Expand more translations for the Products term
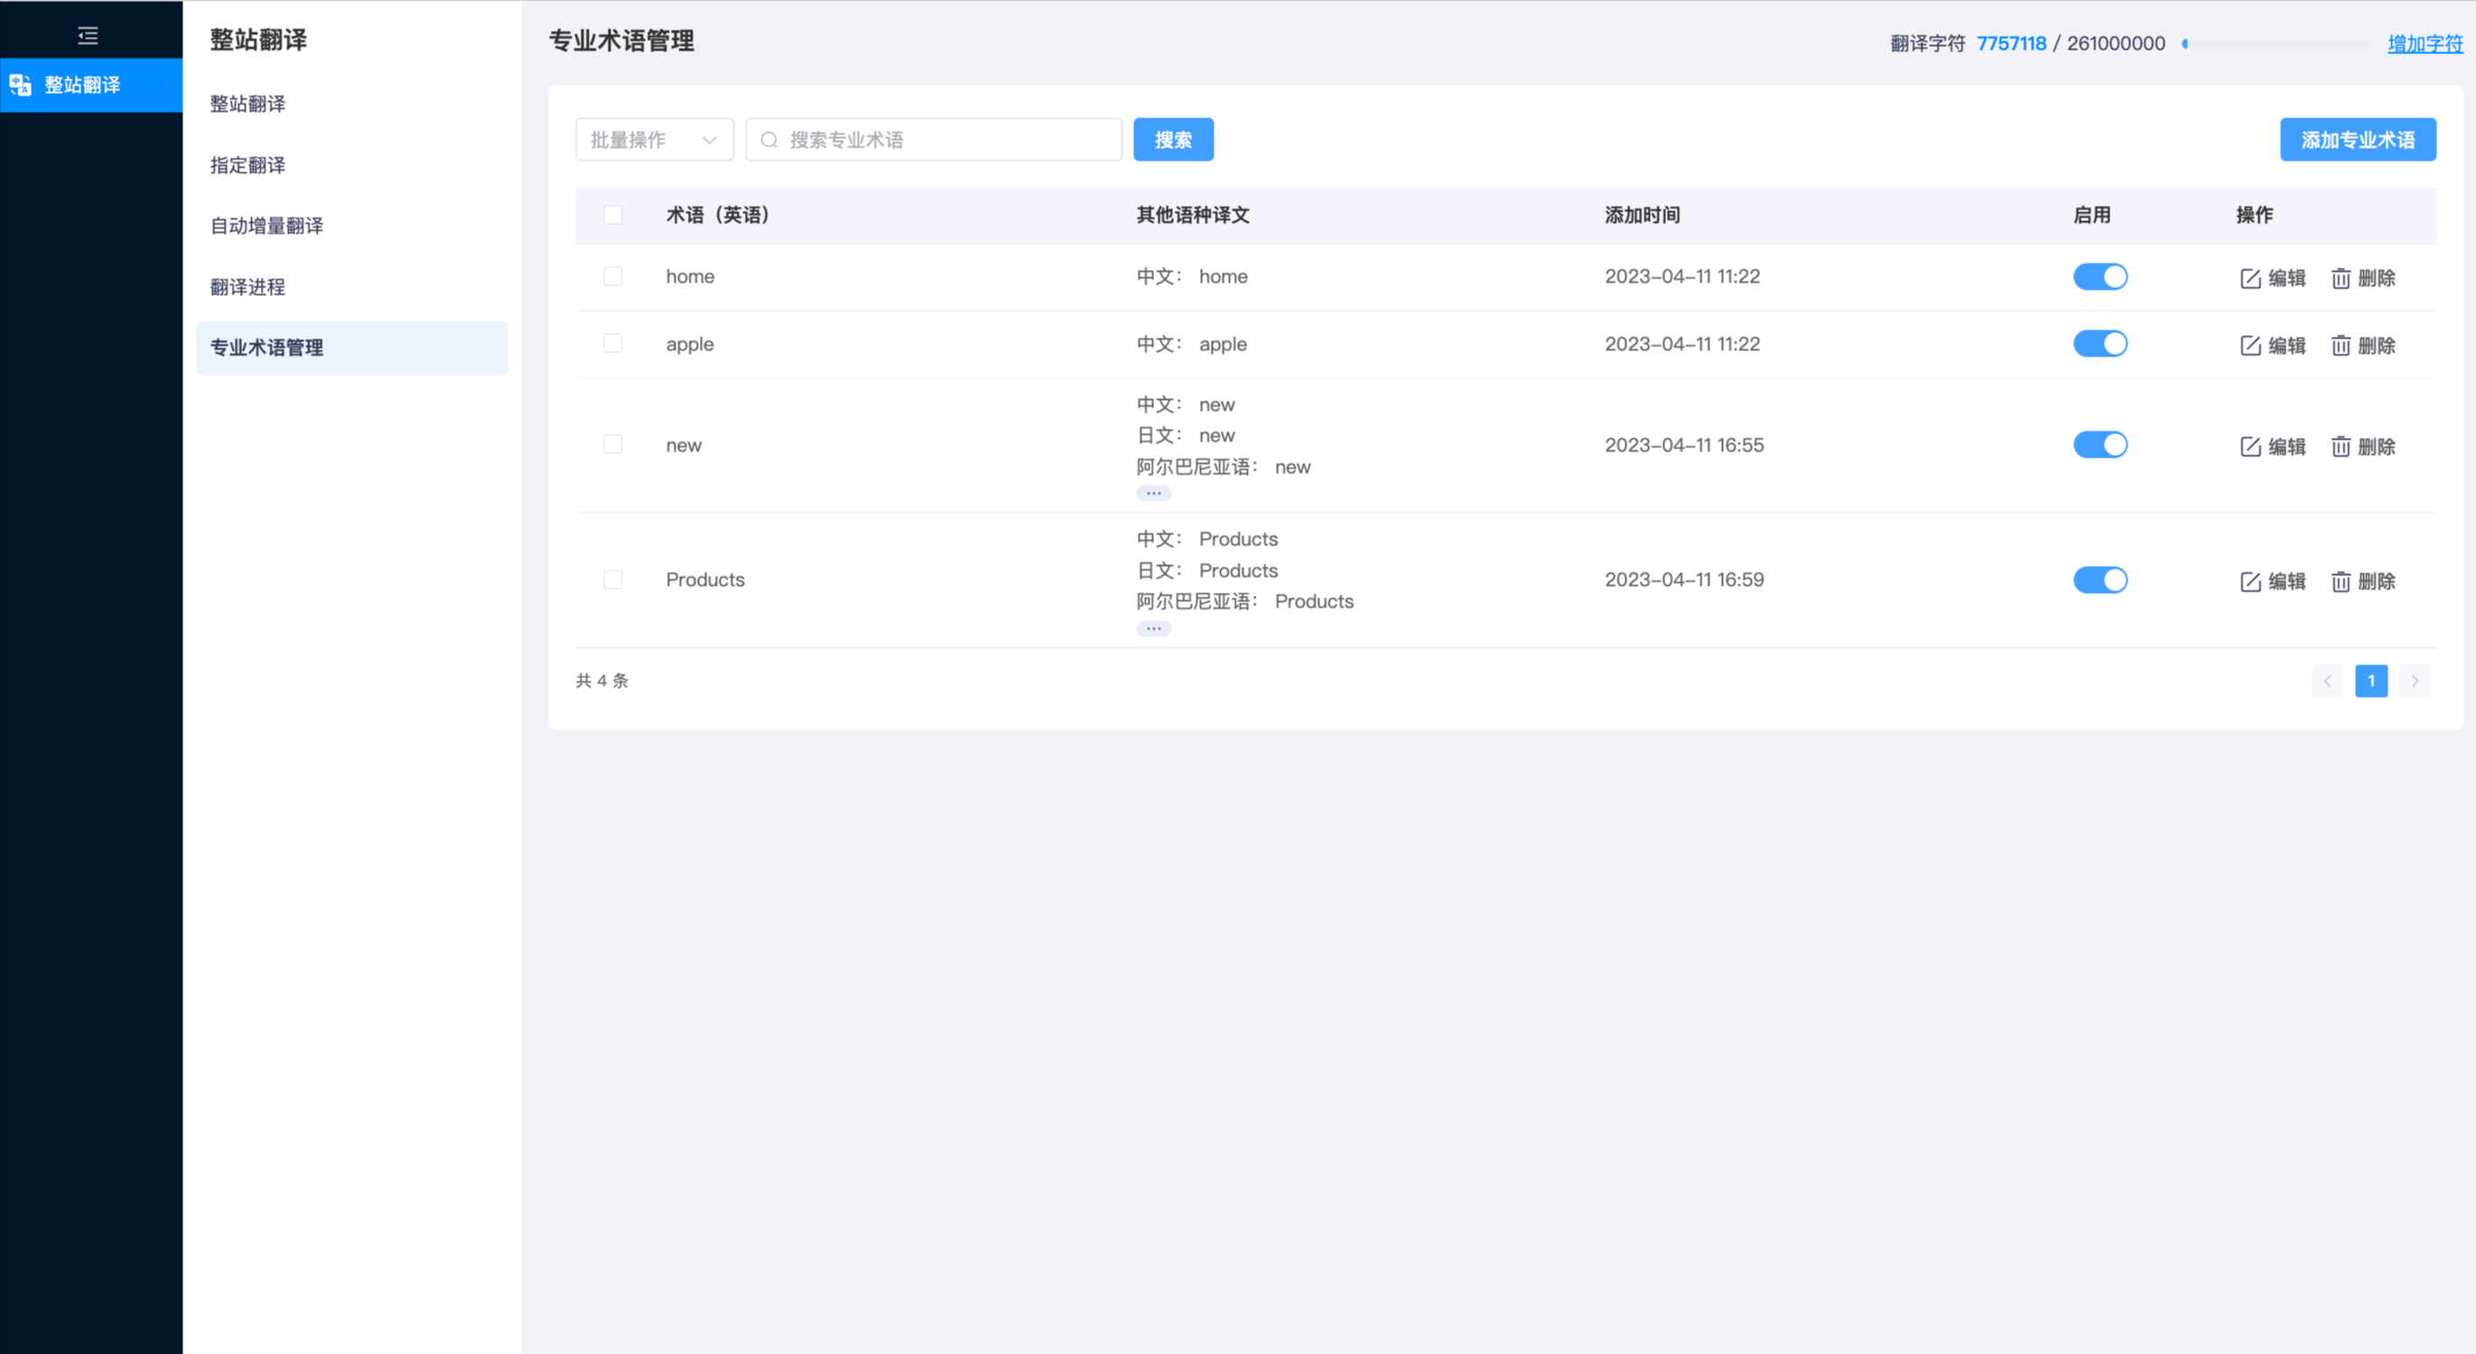2476x1354 pixels. pos(1152,628)
